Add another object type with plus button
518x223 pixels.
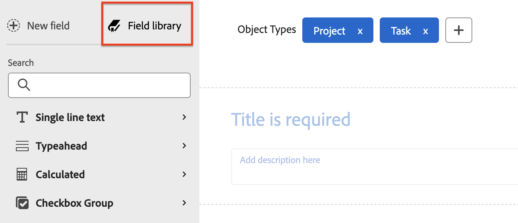pos(458,30)
